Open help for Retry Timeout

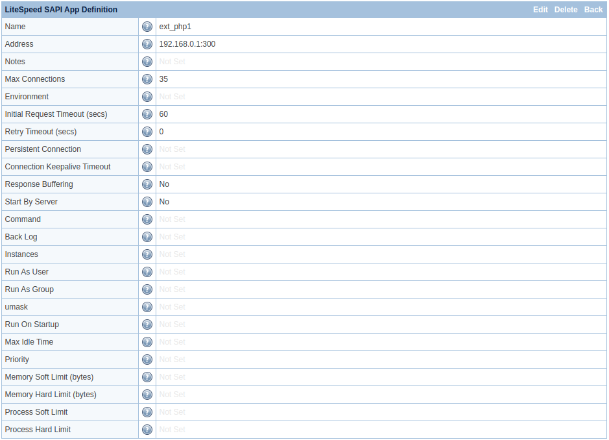click(x=147, y=132)
